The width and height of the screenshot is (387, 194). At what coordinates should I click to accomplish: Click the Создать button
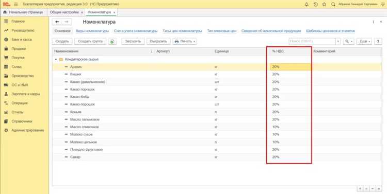[62, 41]
